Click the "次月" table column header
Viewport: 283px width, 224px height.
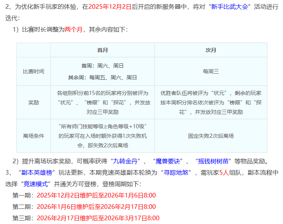pyautogui.click(x=211, y=50)
